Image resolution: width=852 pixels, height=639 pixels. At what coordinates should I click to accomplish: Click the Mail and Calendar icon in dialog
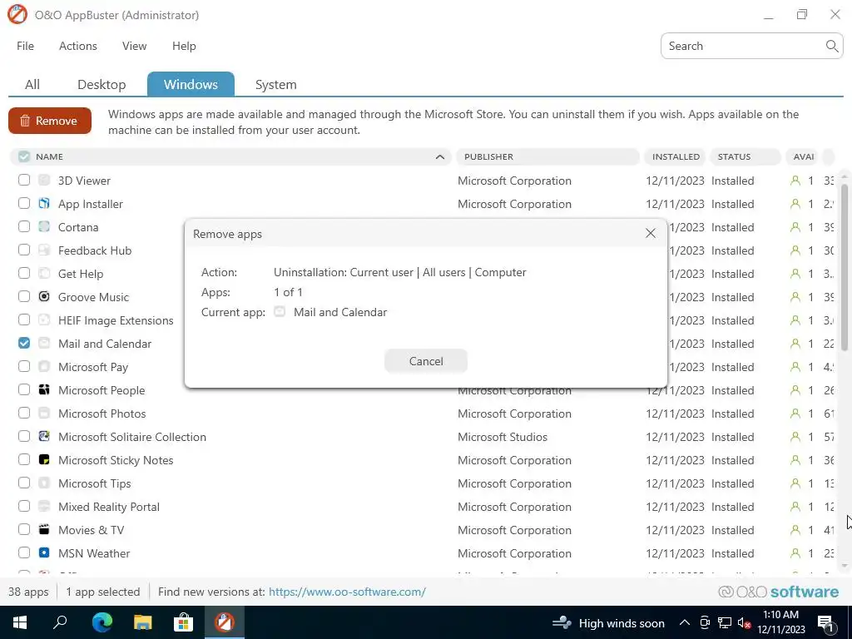[x=280, y=312]
